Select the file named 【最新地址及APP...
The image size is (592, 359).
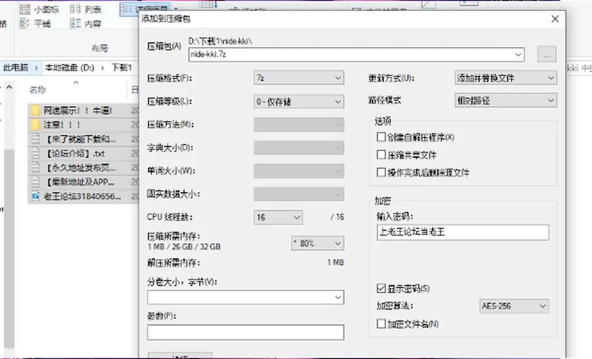[x=80, y=182]
